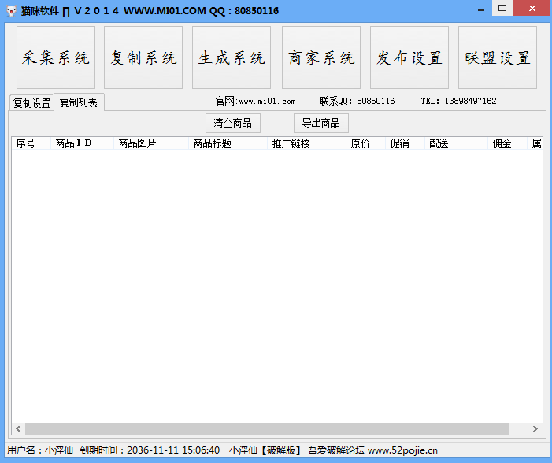Click the cat app icon in title bar
Viewport: 552px width, 463px height.
[x=11, y=10]
